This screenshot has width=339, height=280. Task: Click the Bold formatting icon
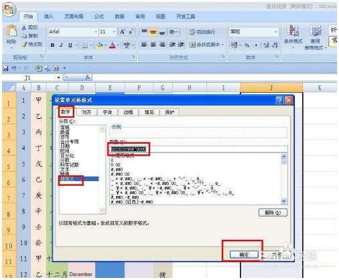(52, 45)
